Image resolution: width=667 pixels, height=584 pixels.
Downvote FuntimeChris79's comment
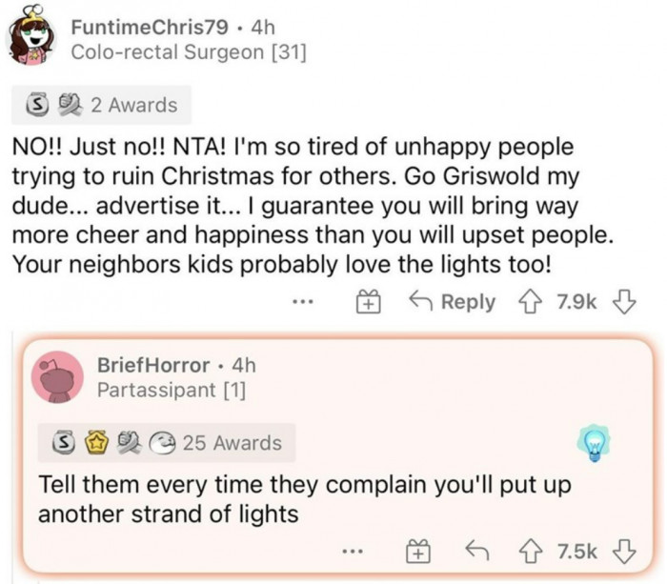click(x=625, y=302)
